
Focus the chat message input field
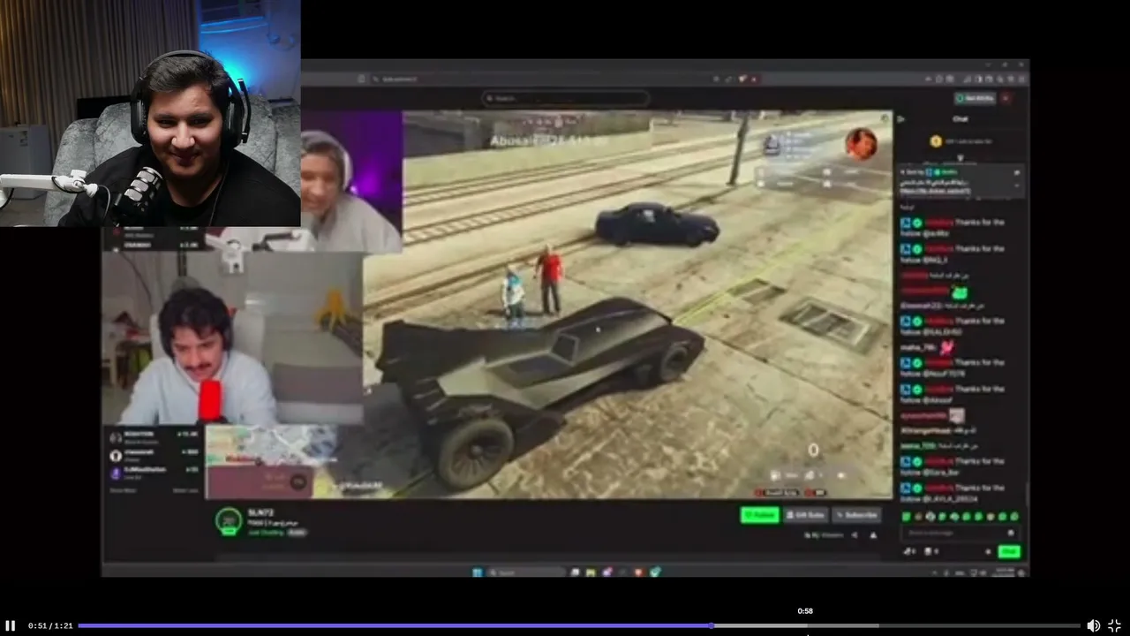coord(960,533)
